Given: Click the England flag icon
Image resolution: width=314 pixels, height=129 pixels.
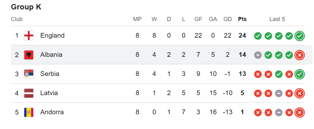Looking at the screenshot, I should pos(29,35).
